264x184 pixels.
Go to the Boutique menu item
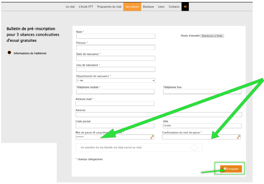coord(148,7)
